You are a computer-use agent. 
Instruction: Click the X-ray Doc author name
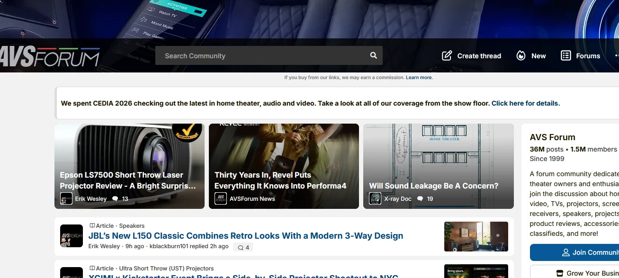398,199
